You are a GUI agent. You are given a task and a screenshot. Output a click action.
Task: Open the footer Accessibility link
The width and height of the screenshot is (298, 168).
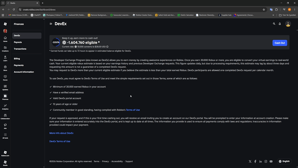[x=117, y=161]
